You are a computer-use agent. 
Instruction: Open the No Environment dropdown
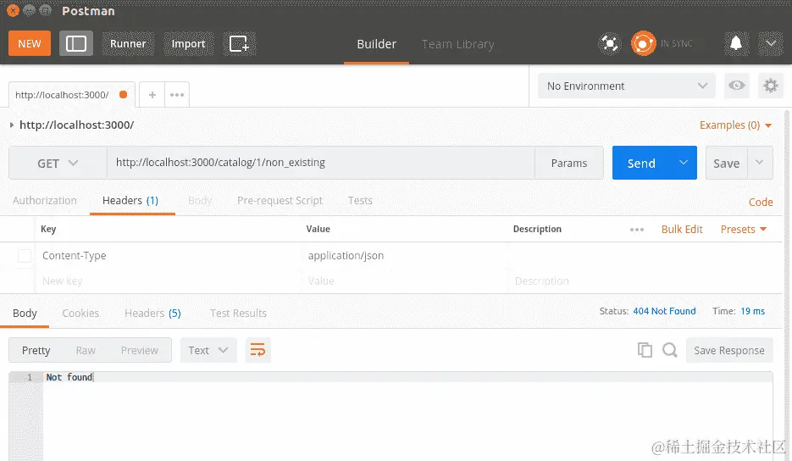pyautogui.click(x=626, y=86)
